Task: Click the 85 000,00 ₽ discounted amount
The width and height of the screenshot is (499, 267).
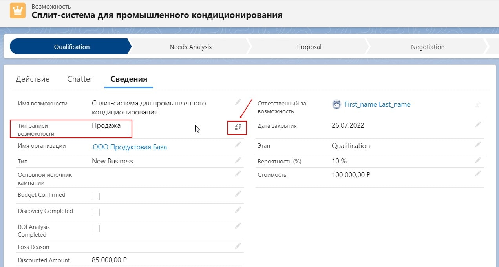Action: click(109, 260)
